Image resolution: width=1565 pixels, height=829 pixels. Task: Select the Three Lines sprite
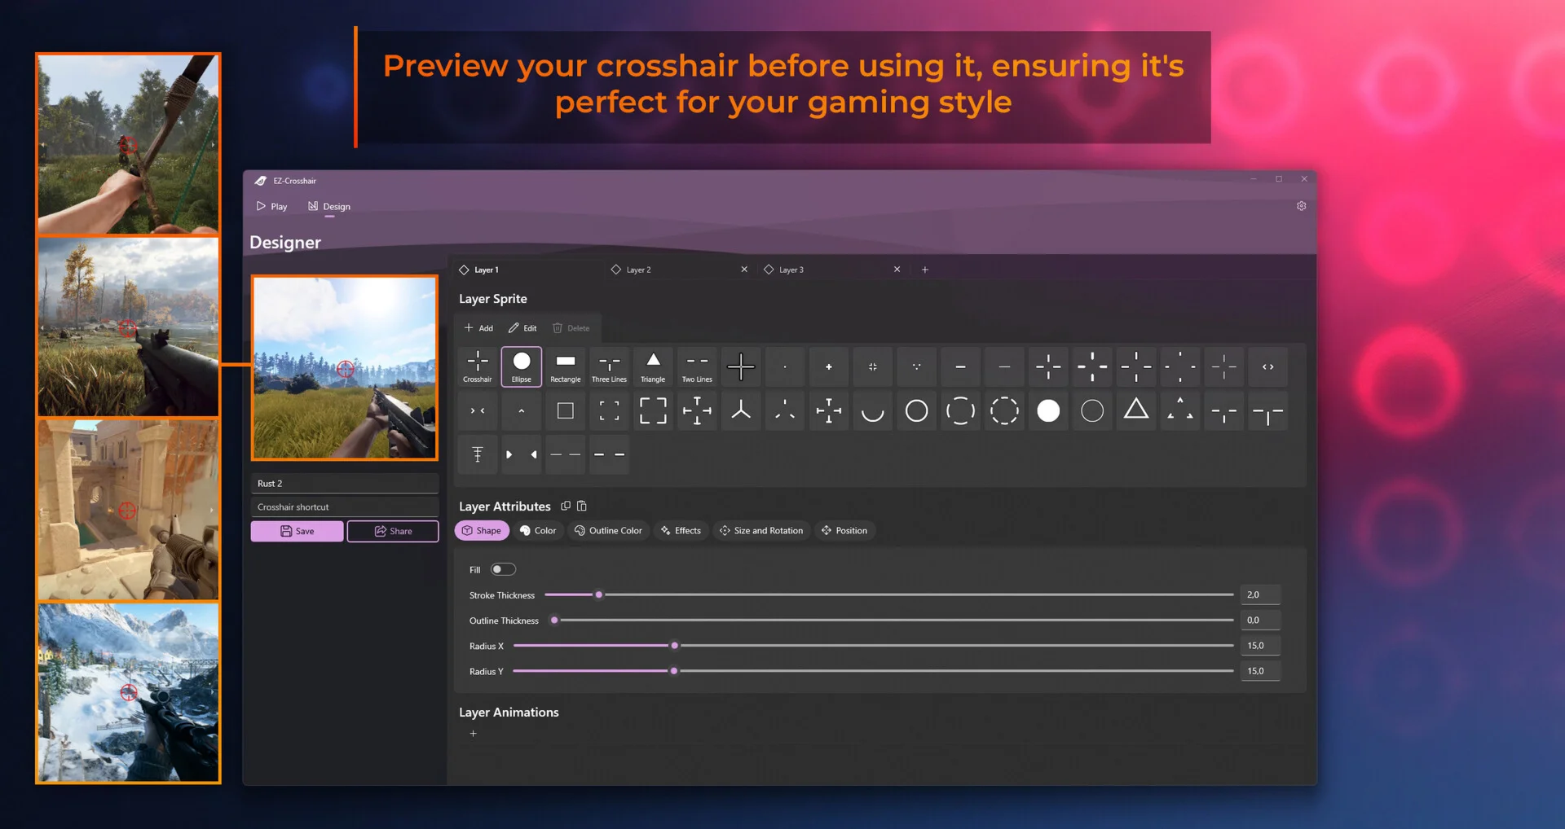[609, 366]
